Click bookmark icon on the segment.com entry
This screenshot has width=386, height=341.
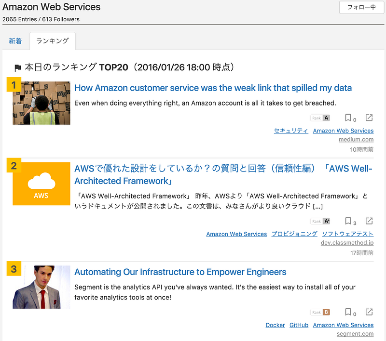[x=348, y=312]
